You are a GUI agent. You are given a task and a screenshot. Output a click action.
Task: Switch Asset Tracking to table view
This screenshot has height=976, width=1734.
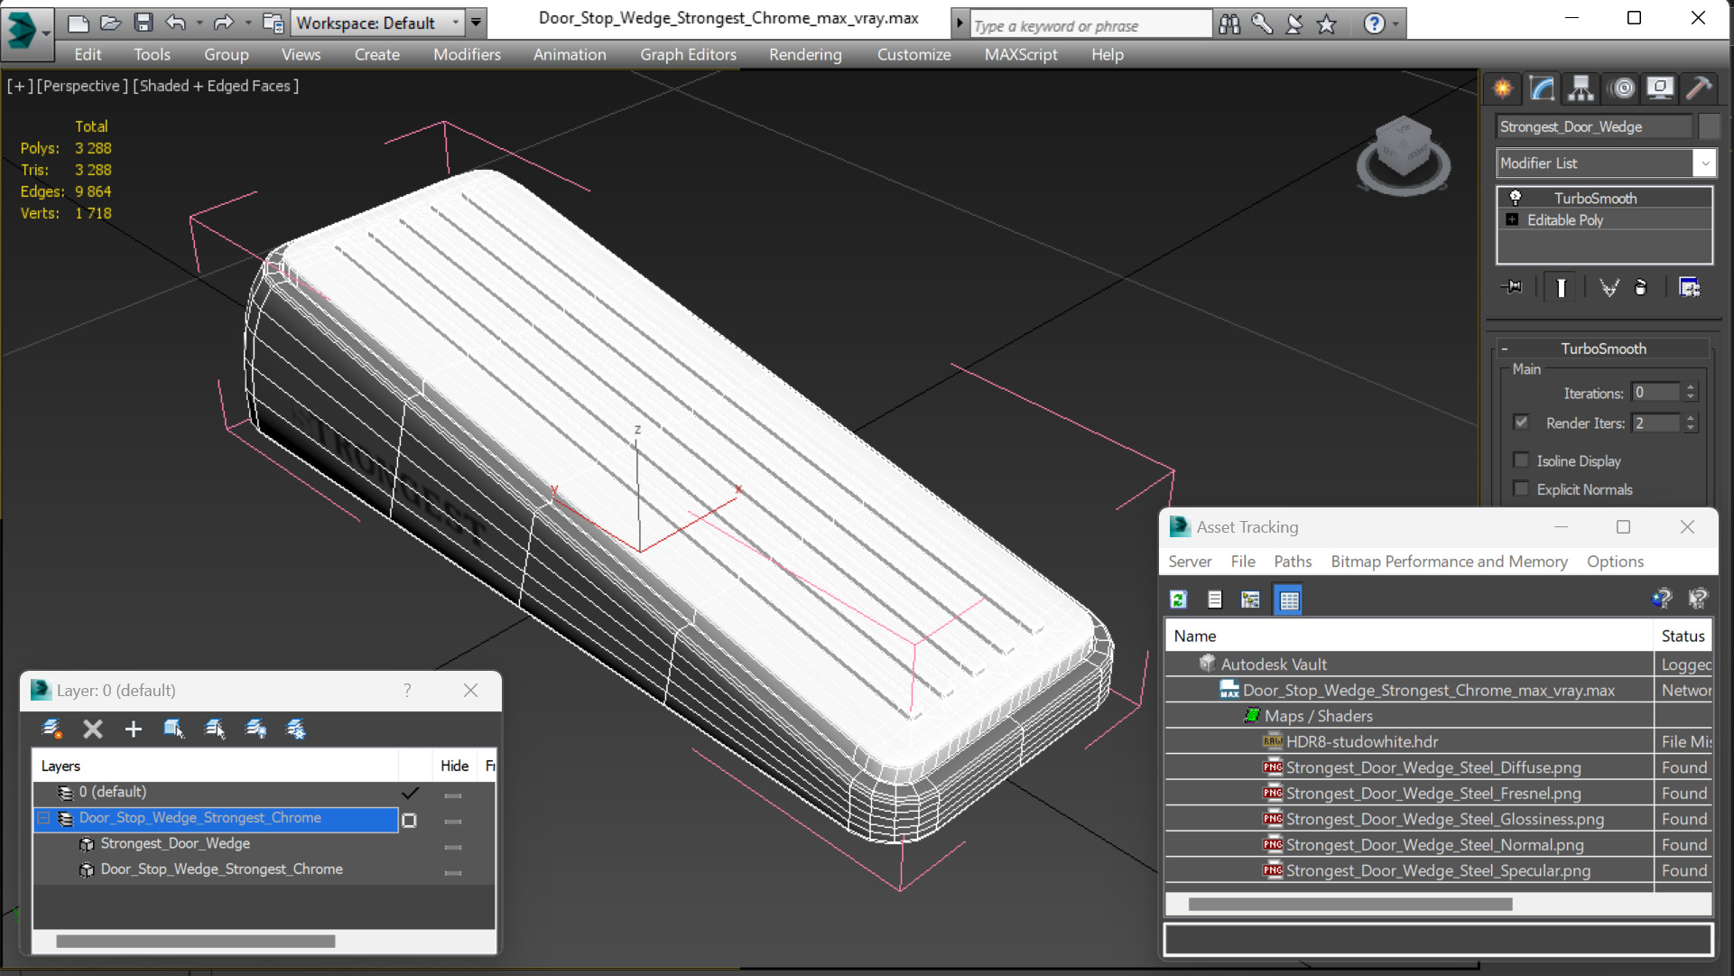(x=1289, y=600)
